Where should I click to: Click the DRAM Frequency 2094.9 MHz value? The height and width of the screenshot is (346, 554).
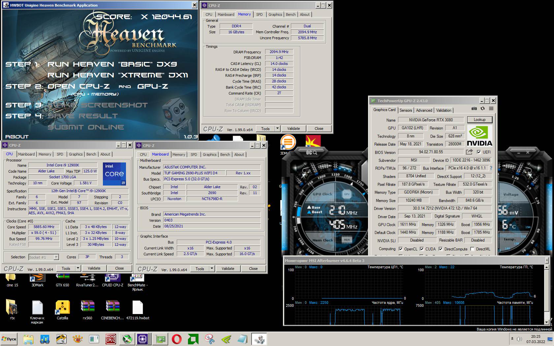[x=279, y=52]
